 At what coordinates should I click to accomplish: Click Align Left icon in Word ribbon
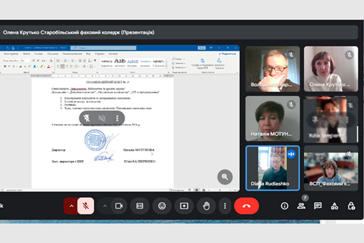pyautogui.click(x=58, y=66)
